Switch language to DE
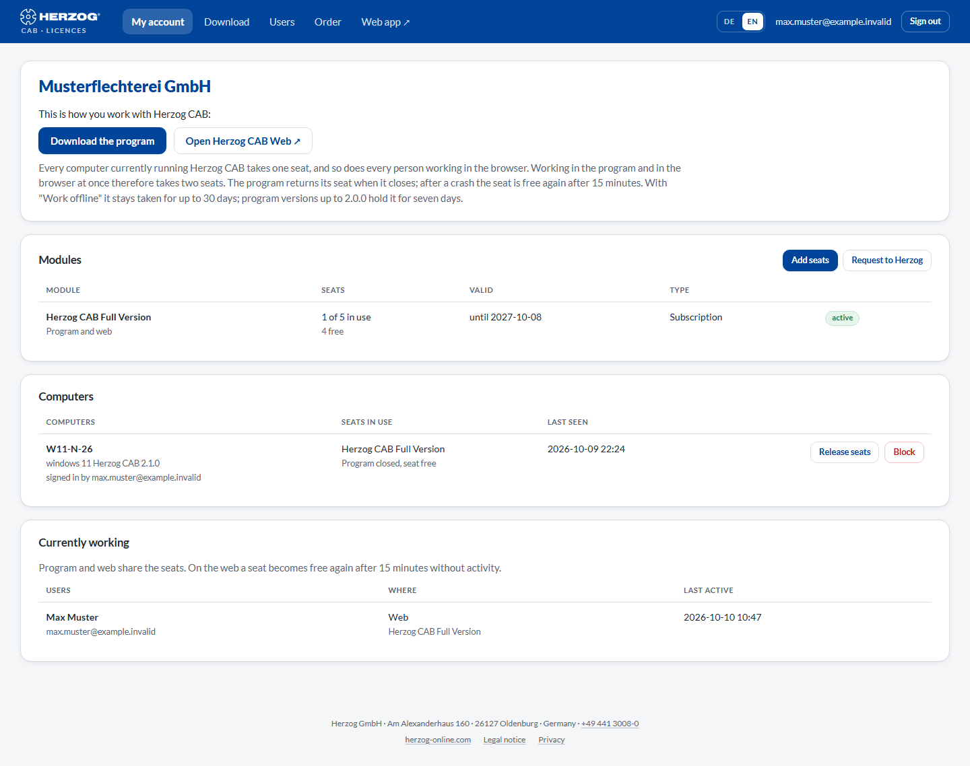This screenshot has height=766, width=970. click(x=729, y=22)
